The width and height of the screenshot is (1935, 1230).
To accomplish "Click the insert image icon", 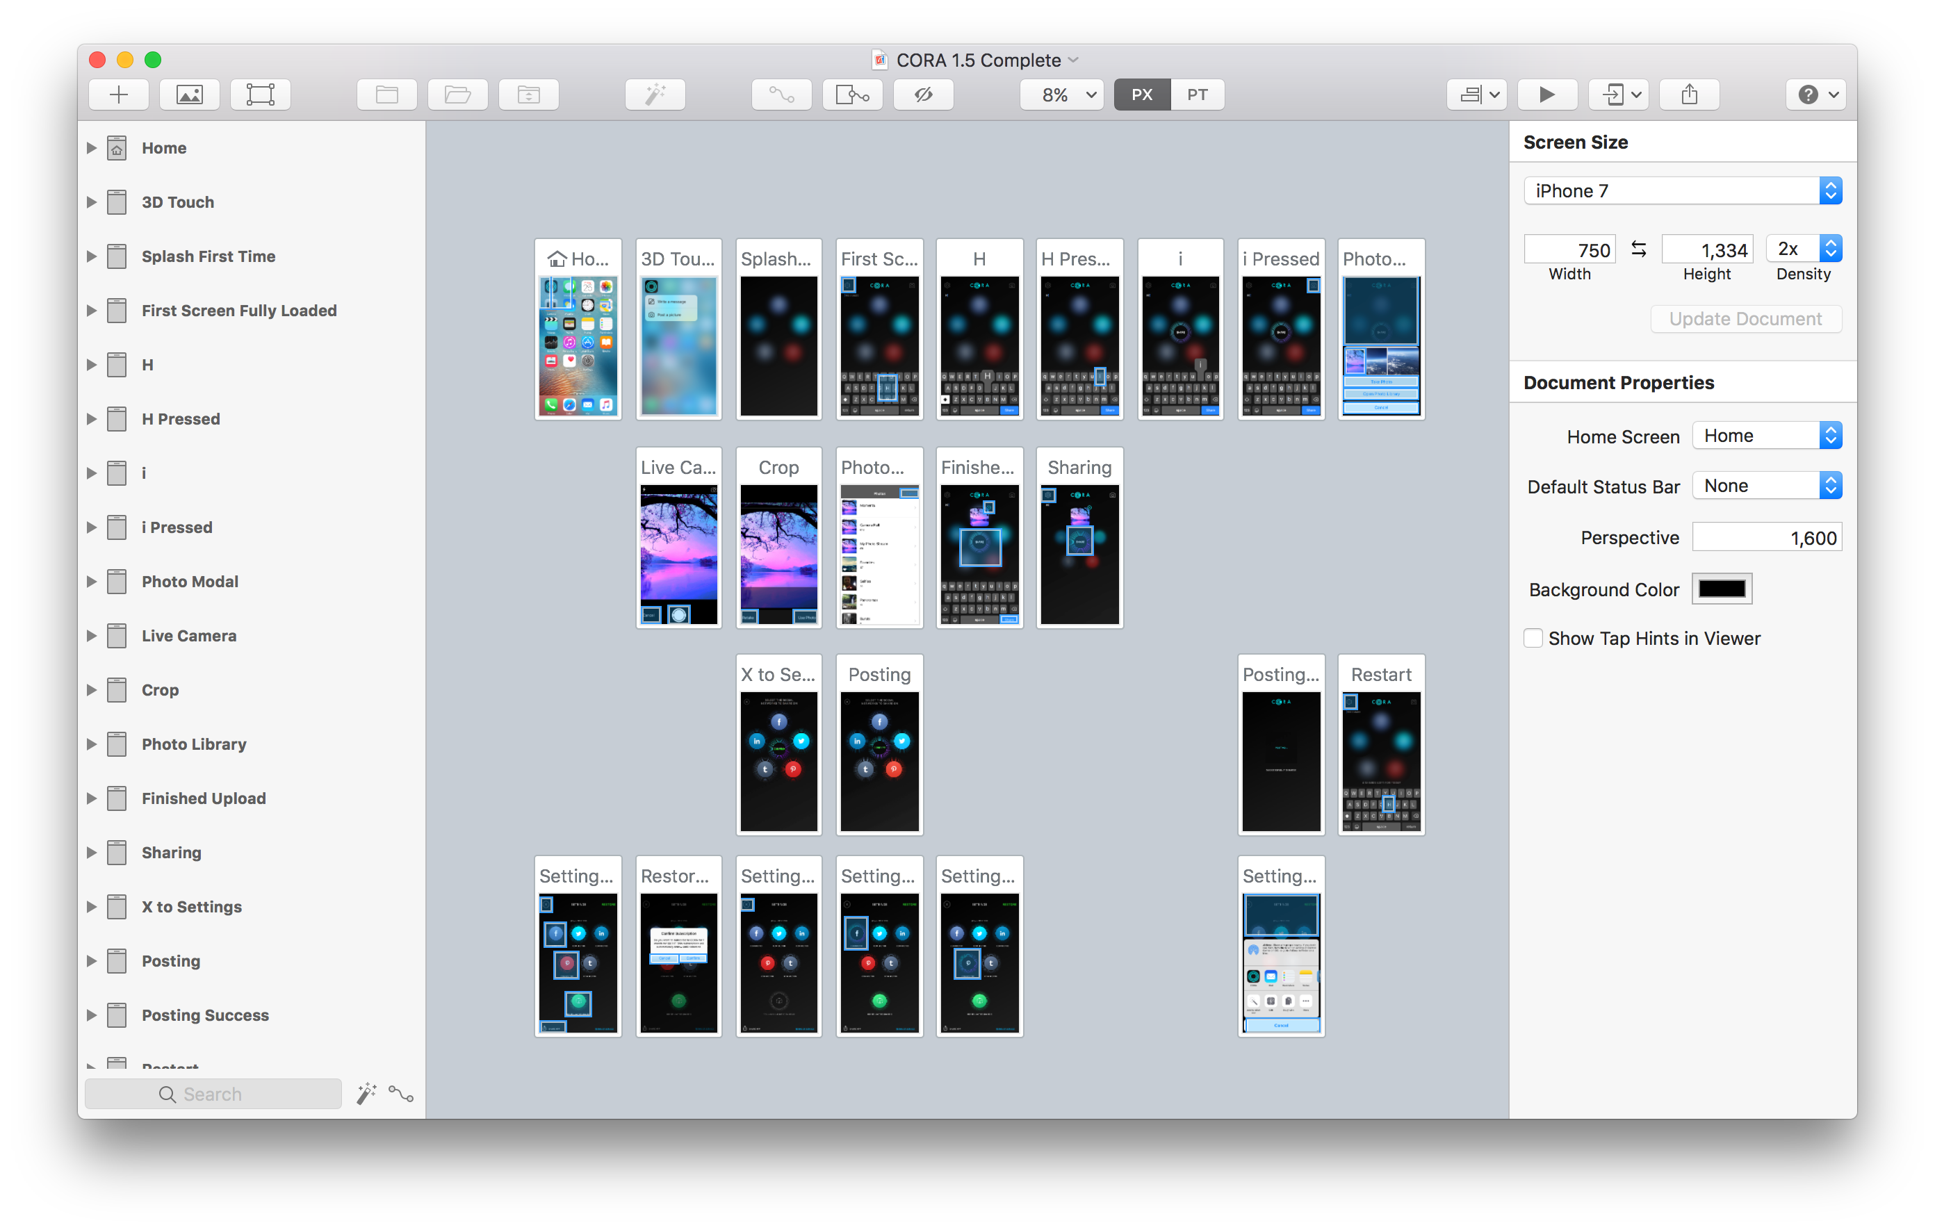I will coord(189,94).
